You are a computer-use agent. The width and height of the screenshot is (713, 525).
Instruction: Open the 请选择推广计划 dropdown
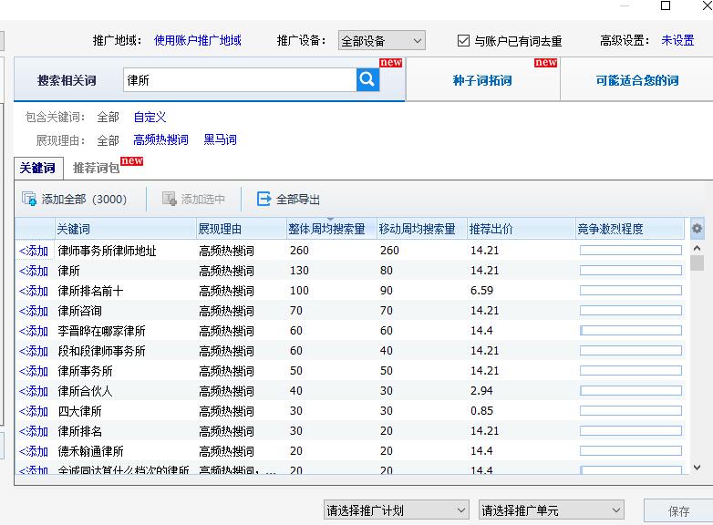(396, 510)
